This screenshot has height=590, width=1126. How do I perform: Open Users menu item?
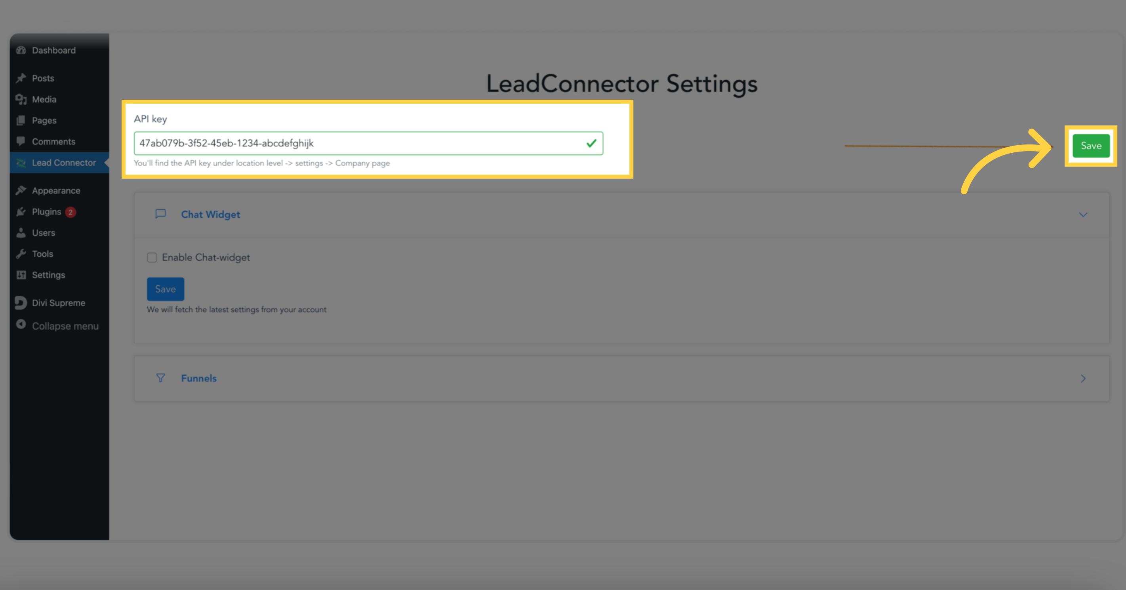coord(59,232)
